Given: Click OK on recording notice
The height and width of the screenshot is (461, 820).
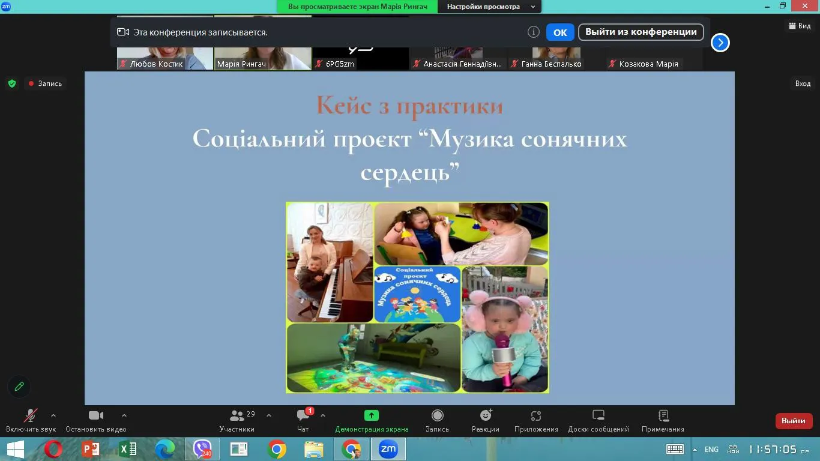Looking at the screenshot, I should coord(560,32).
